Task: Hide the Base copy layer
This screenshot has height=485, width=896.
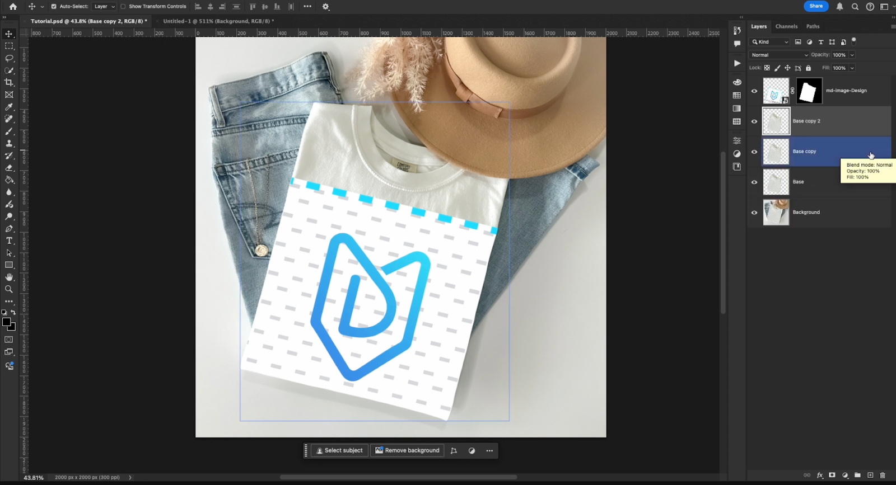Action: point(754,152)
